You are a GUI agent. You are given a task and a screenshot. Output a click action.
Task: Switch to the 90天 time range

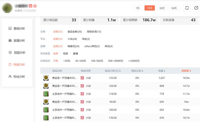click(x=174, y=8)
